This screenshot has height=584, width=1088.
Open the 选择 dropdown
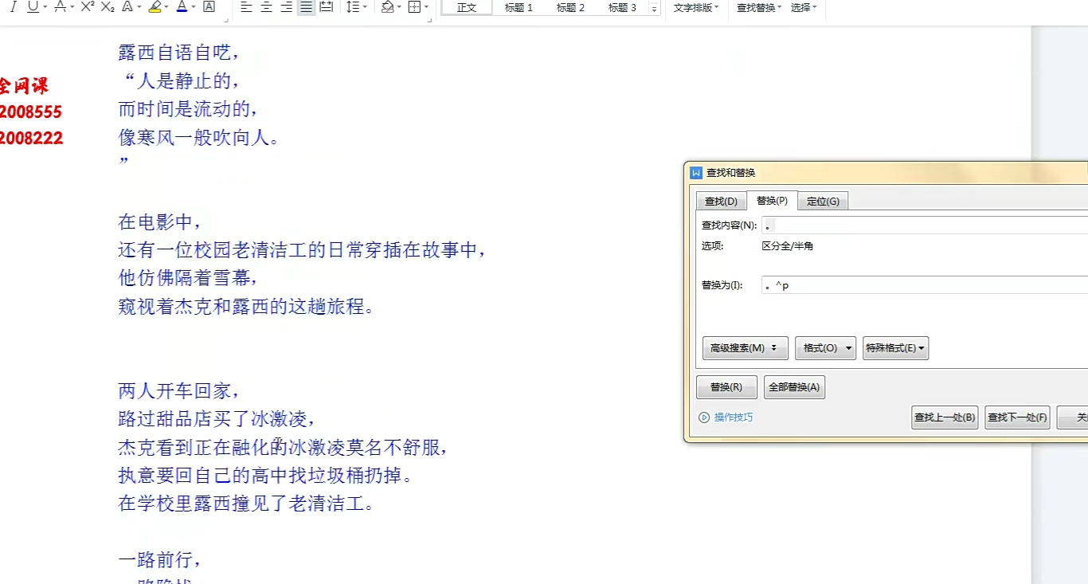click(804, 7)
